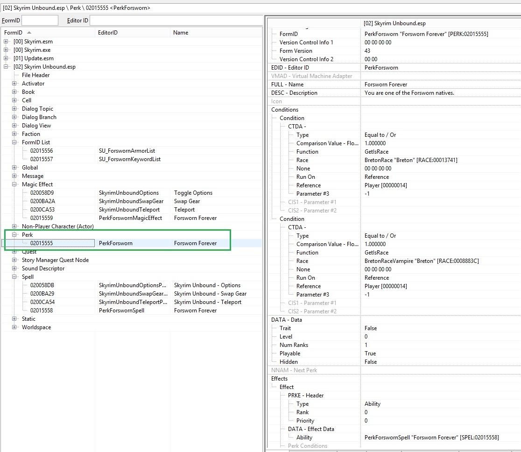Expand the Global group
The width and height of the screenshot is (521, 452).
[14, 168]
